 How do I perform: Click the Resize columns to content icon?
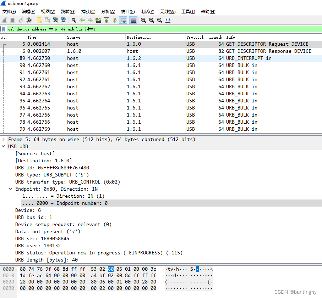click(168, 20)
